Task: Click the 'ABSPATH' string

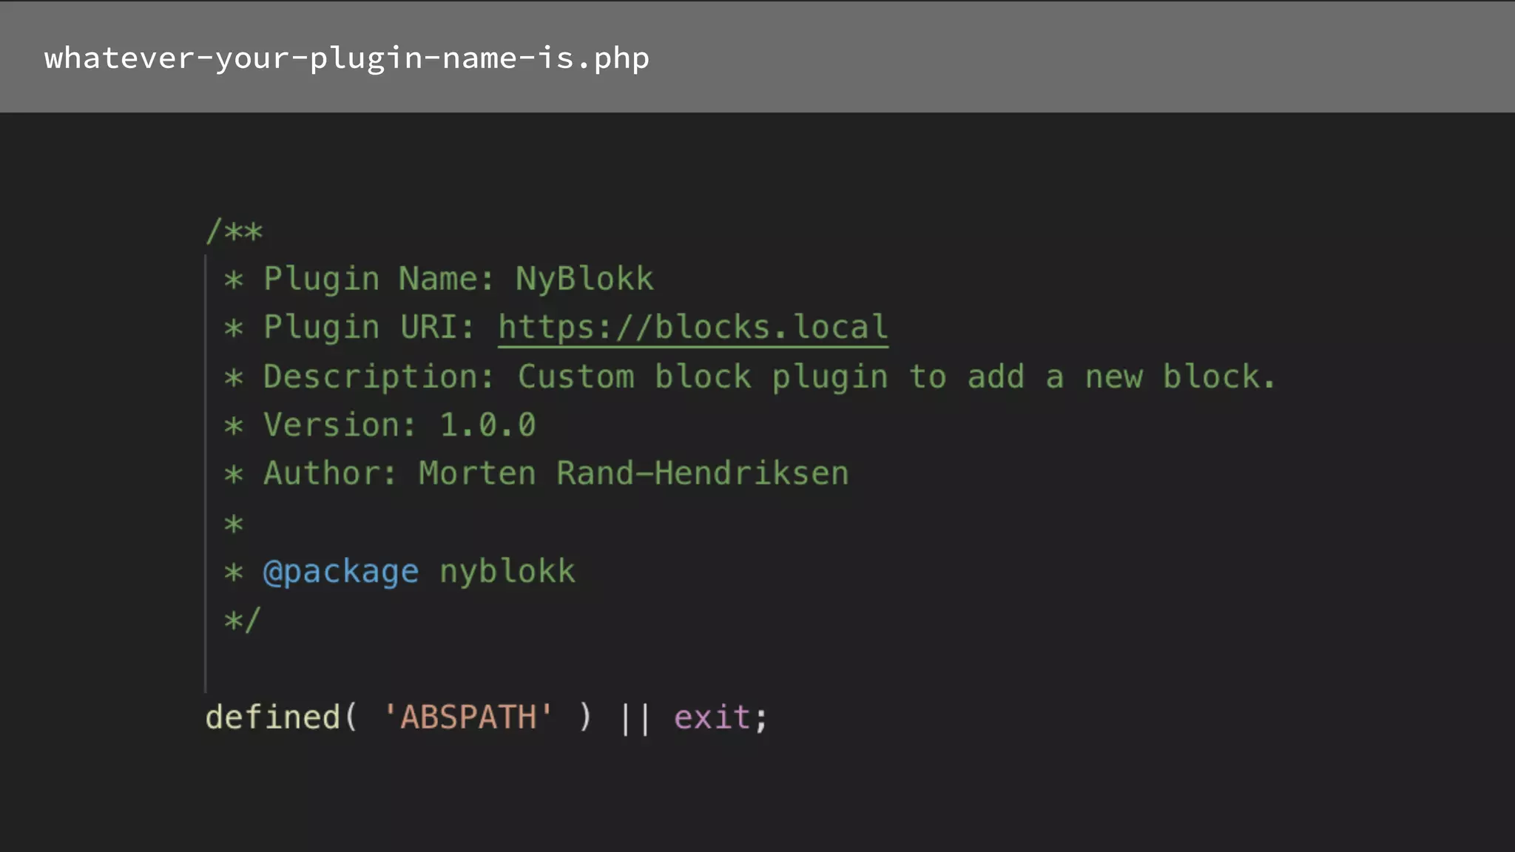Action: (x=468, y=717)
